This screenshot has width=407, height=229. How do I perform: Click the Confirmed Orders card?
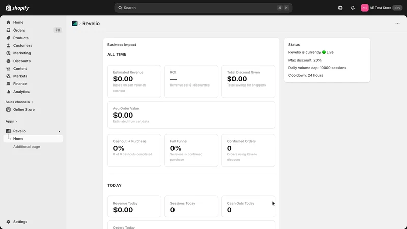pos(248,150)
